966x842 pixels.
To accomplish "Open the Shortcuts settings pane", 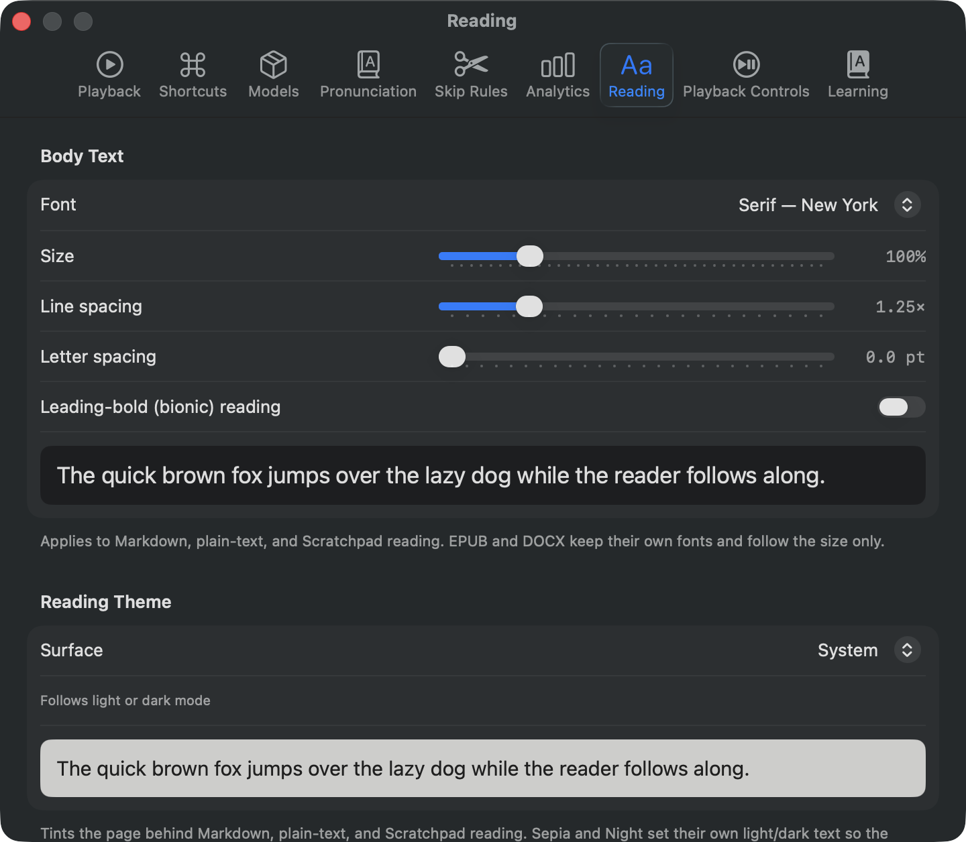I will pyautogui.click(x=193, y=75).
